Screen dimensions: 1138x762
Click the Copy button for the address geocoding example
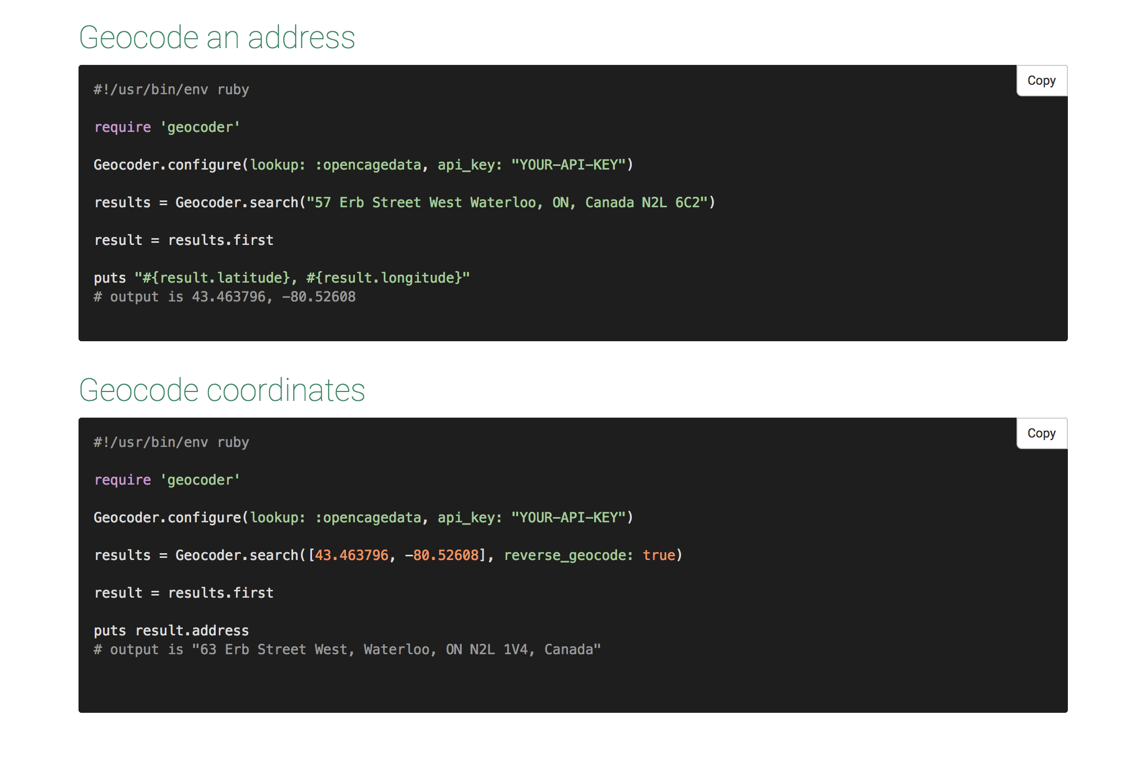[x=1041, y=80]
